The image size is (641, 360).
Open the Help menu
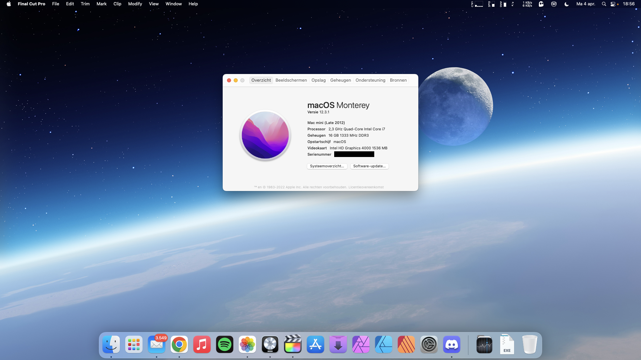click(x=193, y=4)
